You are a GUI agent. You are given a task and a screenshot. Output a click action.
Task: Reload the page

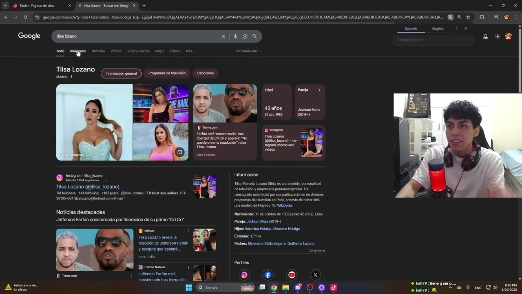pos(25,17)
